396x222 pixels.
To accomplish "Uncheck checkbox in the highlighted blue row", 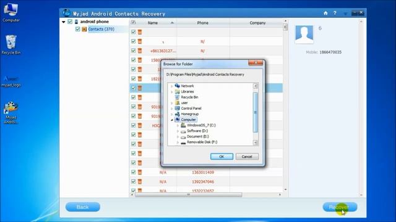I will point(134,88).
